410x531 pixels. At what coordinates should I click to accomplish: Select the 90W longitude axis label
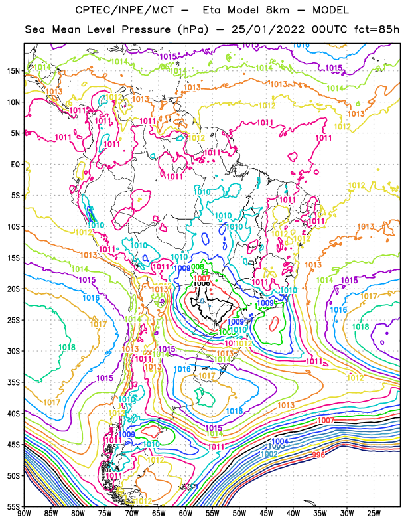pos(24,514)
